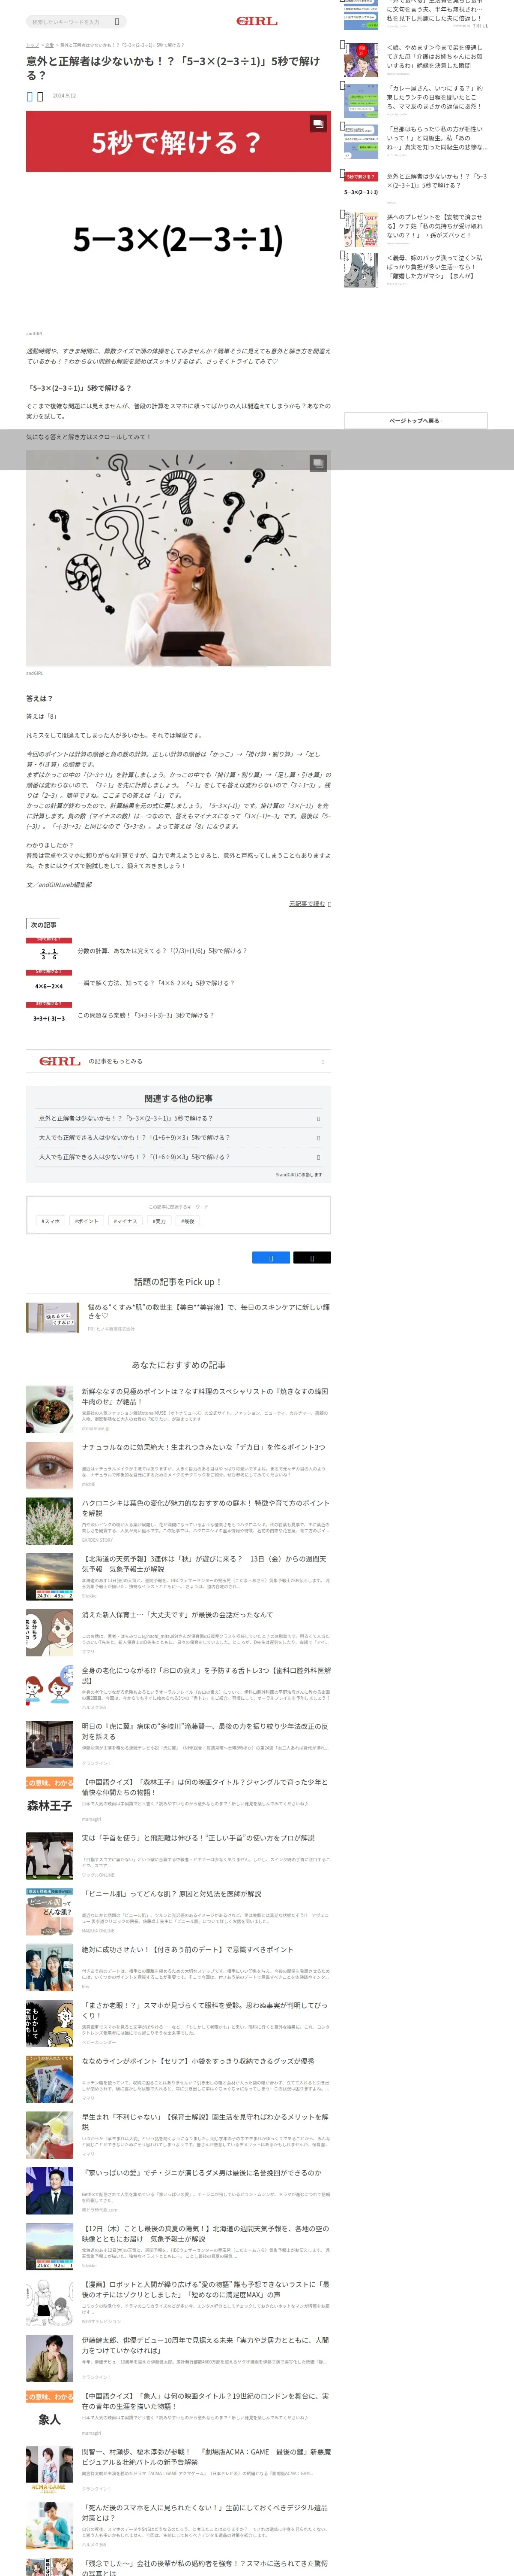The image size is (514, 2576).
Task: Open article 'ナチュラルなのに効果絶大！' about デカ目
Action: point(203,1447)
